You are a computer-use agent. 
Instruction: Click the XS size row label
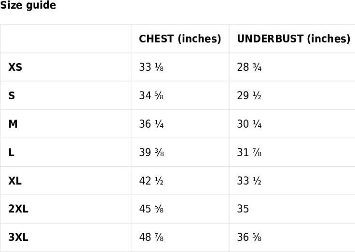[x=15, y=67]
